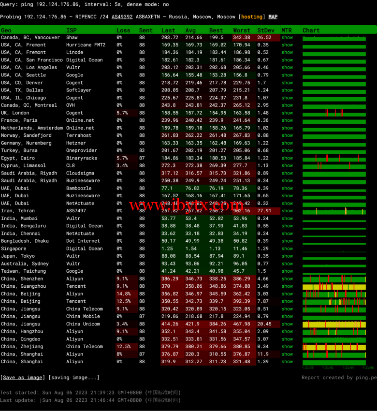The height and width of the screenshot is (411, 377).
Task: Show MTR for Canada, BC, Vancouver Shaw
Action: point(287,37)
